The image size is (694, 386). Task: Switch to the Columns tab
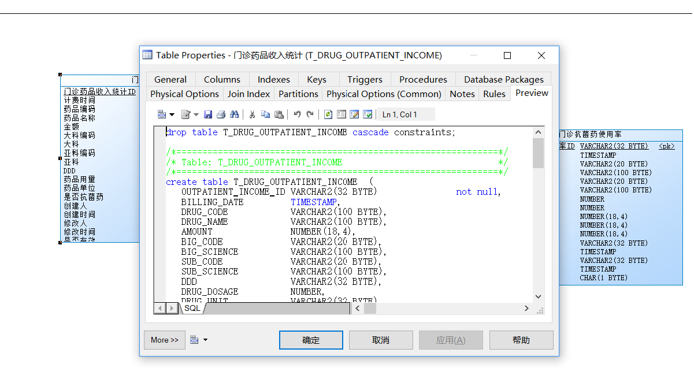[222, 79]
